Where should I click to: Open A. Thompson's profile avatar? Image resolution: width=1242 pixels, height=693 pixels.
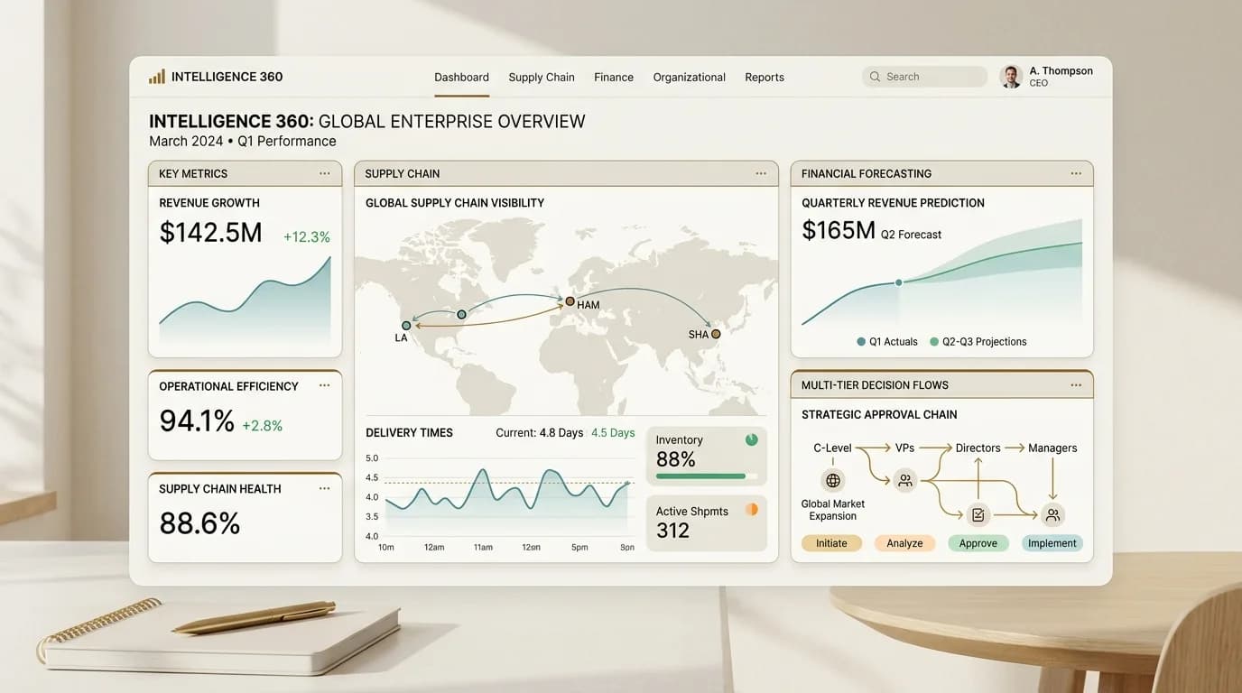point(1011,77)
